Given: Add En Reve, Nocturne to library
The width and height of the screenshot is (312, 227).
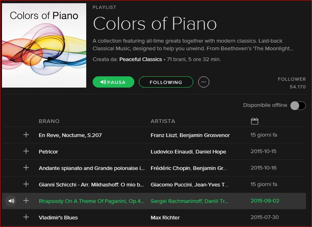Looking at the screenshot, I should tap(26, 135).
